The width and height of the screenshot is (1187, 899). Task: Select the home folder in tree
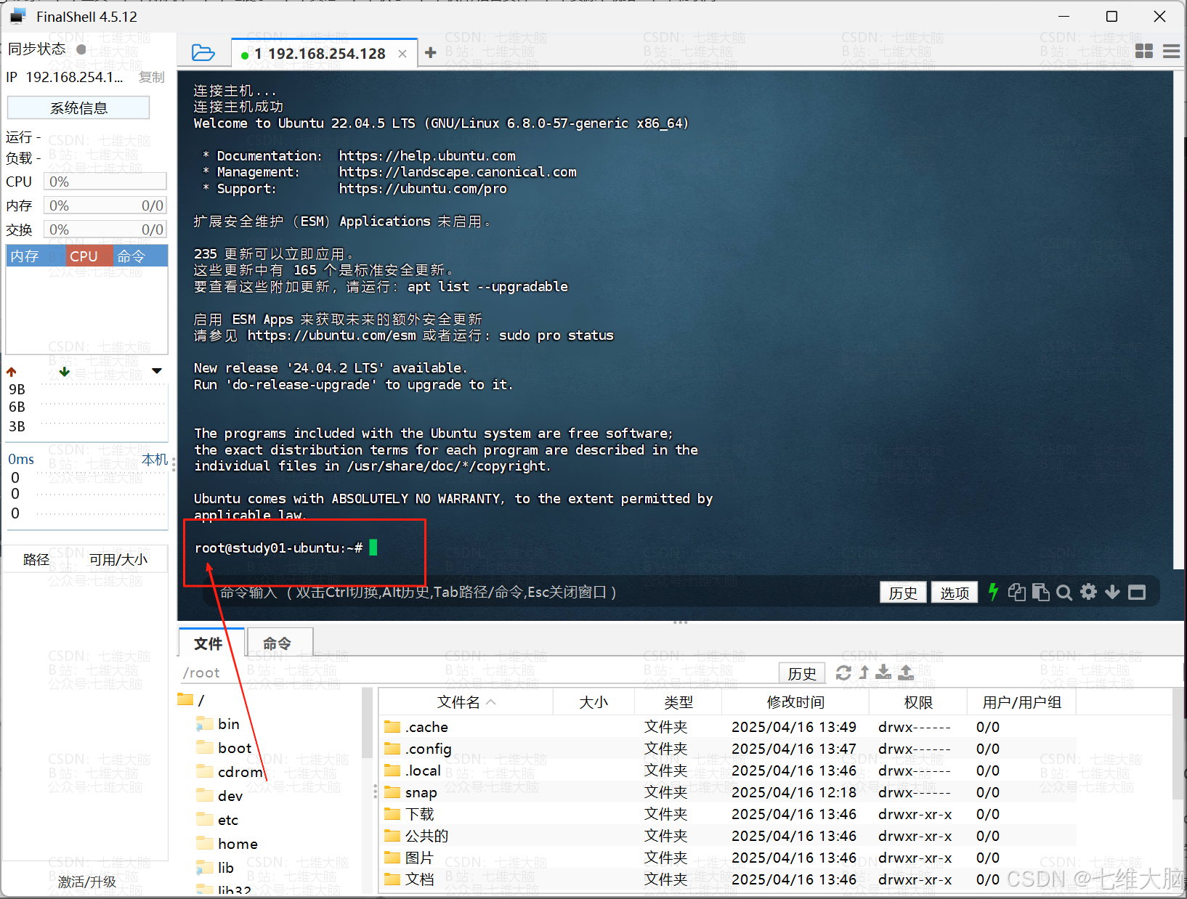(x=227, y=844)
